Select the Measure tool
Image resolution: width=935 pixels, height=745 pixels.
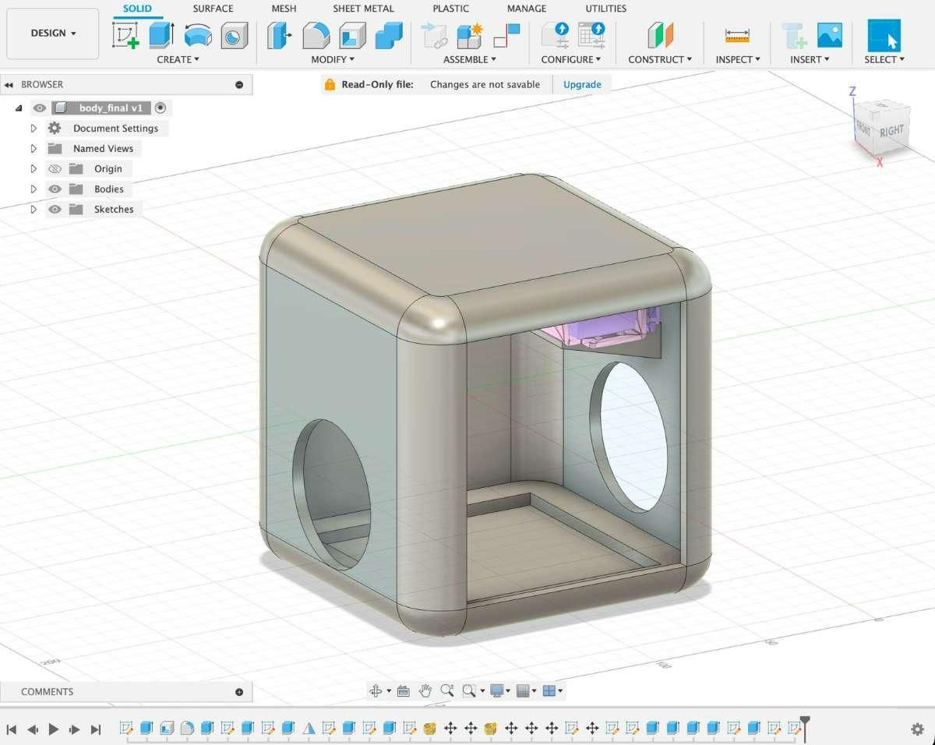pyautogui.click(x=736, y=35)
